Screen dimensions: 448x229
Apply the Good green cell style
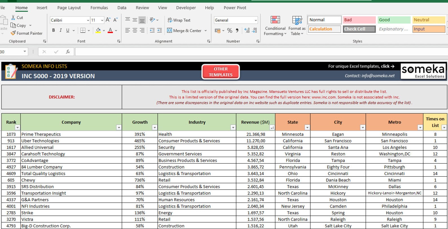coord(394,20)
